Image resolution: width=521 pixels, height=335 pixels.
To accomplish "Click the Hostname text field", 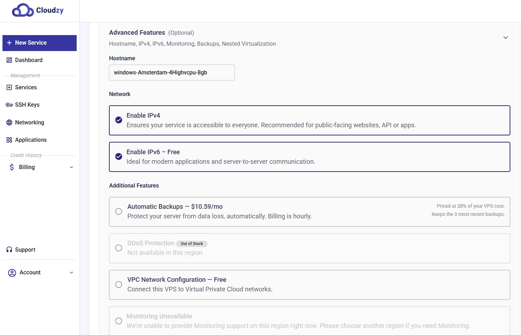I will tap(172, 73).
